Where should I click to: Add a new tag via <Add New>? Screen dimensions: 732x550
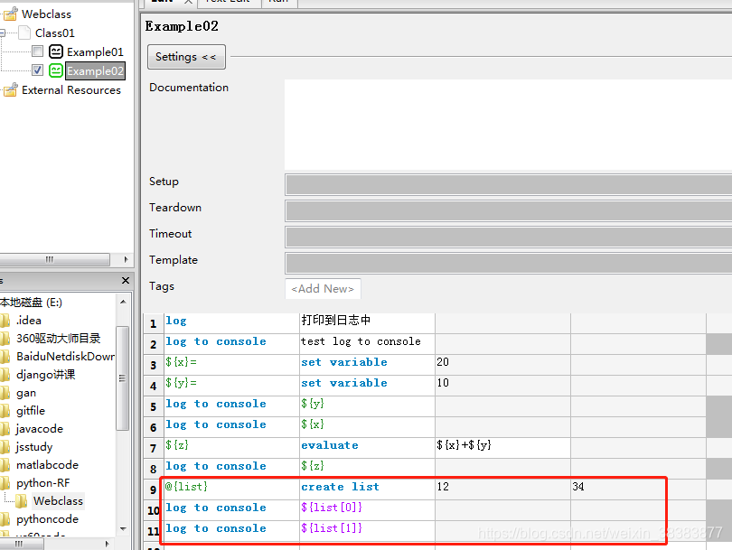click(323, 289)
